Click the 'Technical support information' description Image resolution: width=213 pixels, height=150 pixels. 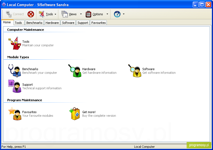[42, 88]
